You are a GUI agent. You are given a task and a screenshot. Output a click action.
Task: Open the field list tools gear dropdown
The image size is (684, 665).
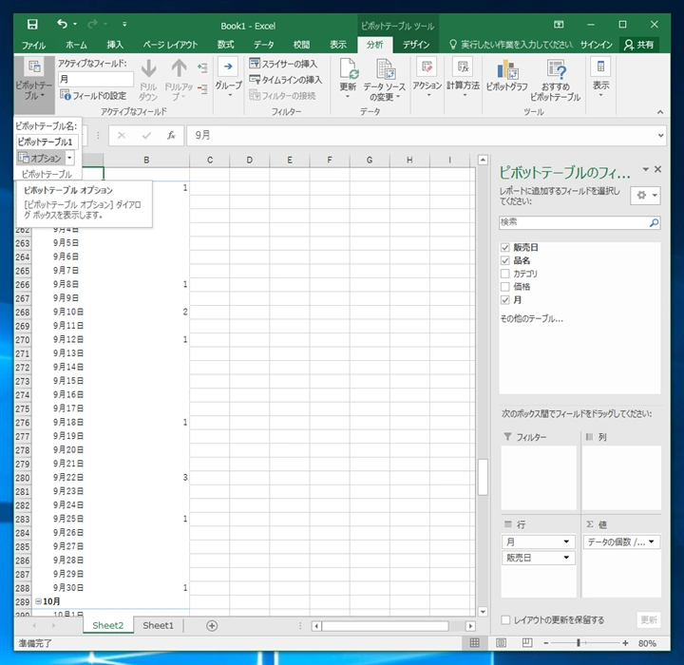click(645, 196)
